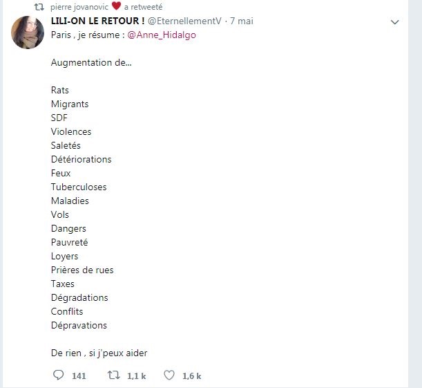Image resolution: width=422 pixels, height=388 pixels.
Task: Open the LILI-ON LE RETOUR profile avatar
Action: pos(28,32)
